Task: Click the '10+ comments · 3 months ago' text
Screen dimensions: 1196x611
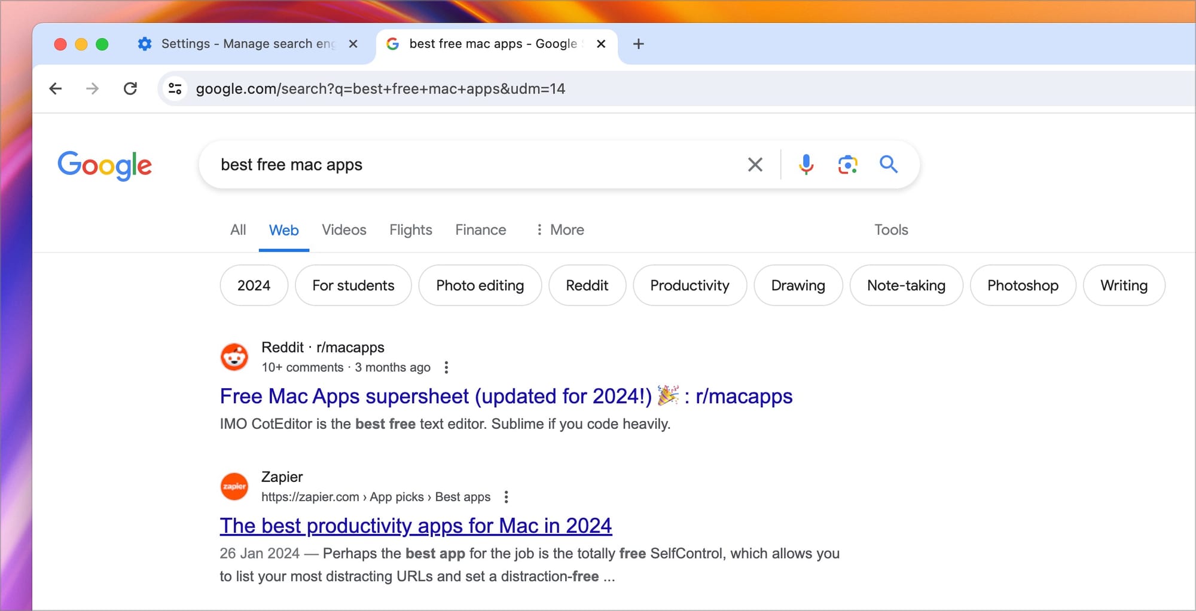Action: coord(346,368)
